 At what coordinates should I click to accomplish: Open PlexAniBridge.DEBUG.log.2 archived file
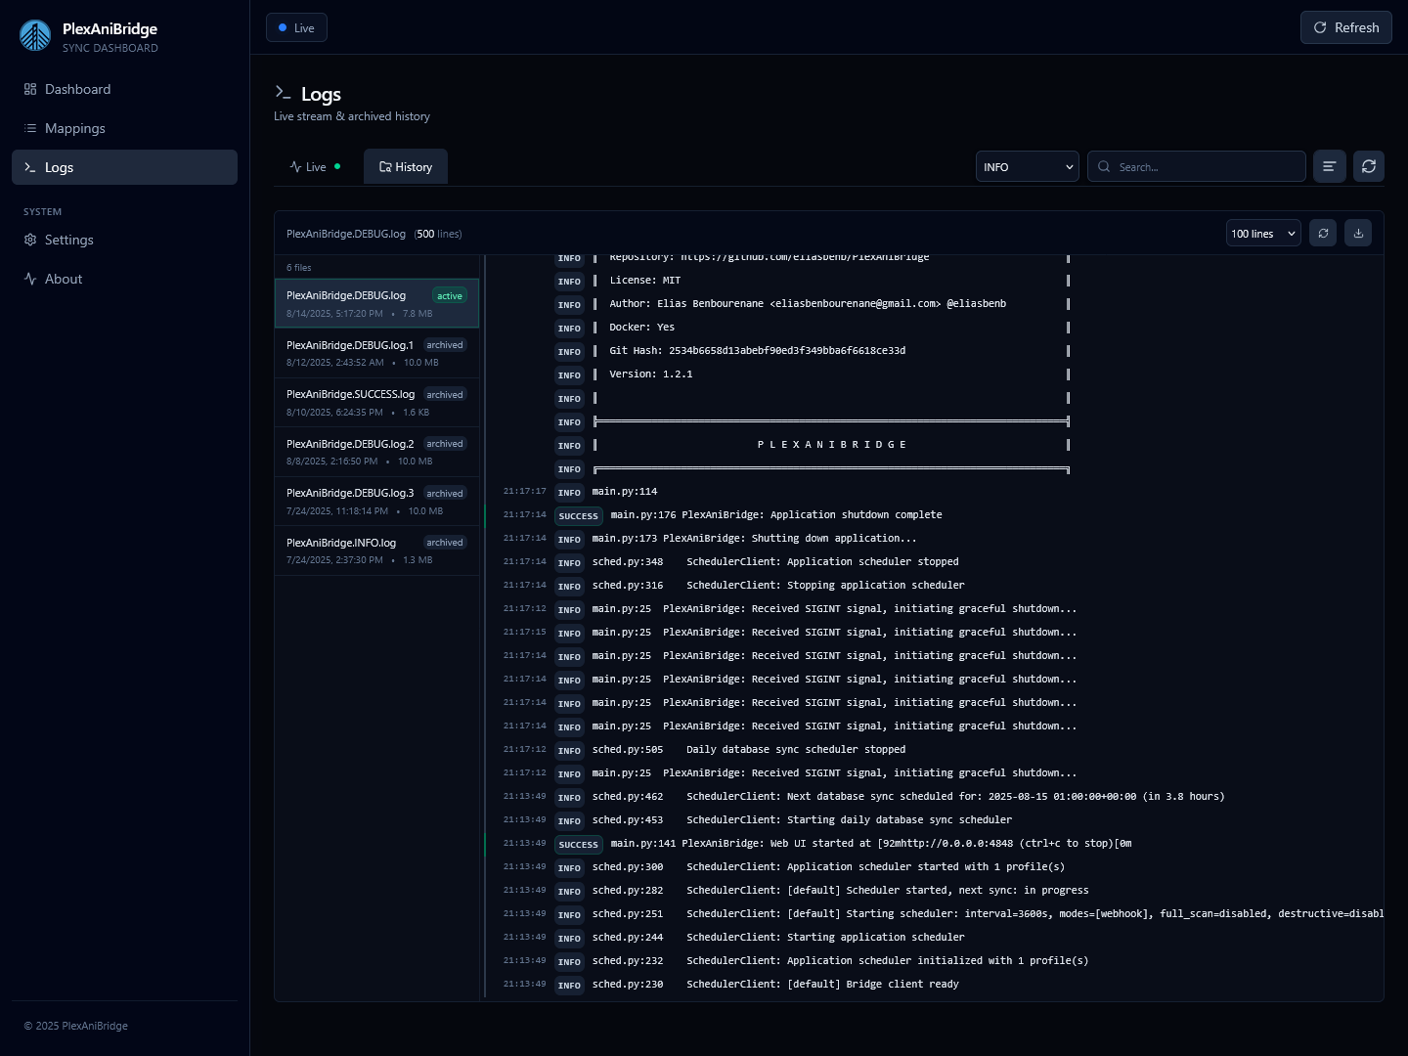tap(376, 452)
